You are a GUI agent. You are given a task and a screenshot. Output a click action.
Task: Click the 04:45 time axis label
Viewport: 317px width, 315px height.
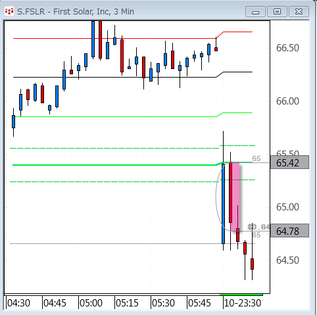pyautogui.click(x=55, y=303)
